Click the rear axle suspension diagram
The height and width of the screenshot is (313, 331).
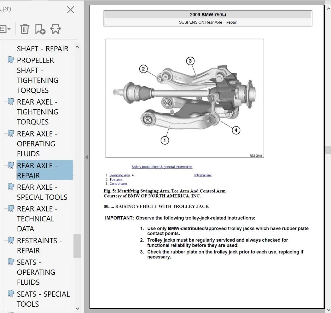[x=185, y=98]
